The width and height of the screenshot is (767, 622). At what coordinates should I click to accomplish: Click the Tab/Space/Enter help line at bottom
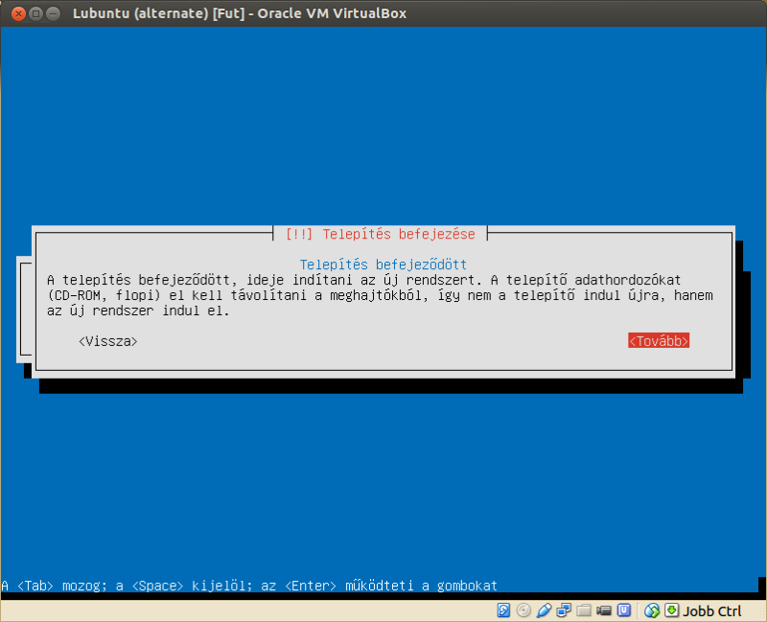tap(249, 586)
